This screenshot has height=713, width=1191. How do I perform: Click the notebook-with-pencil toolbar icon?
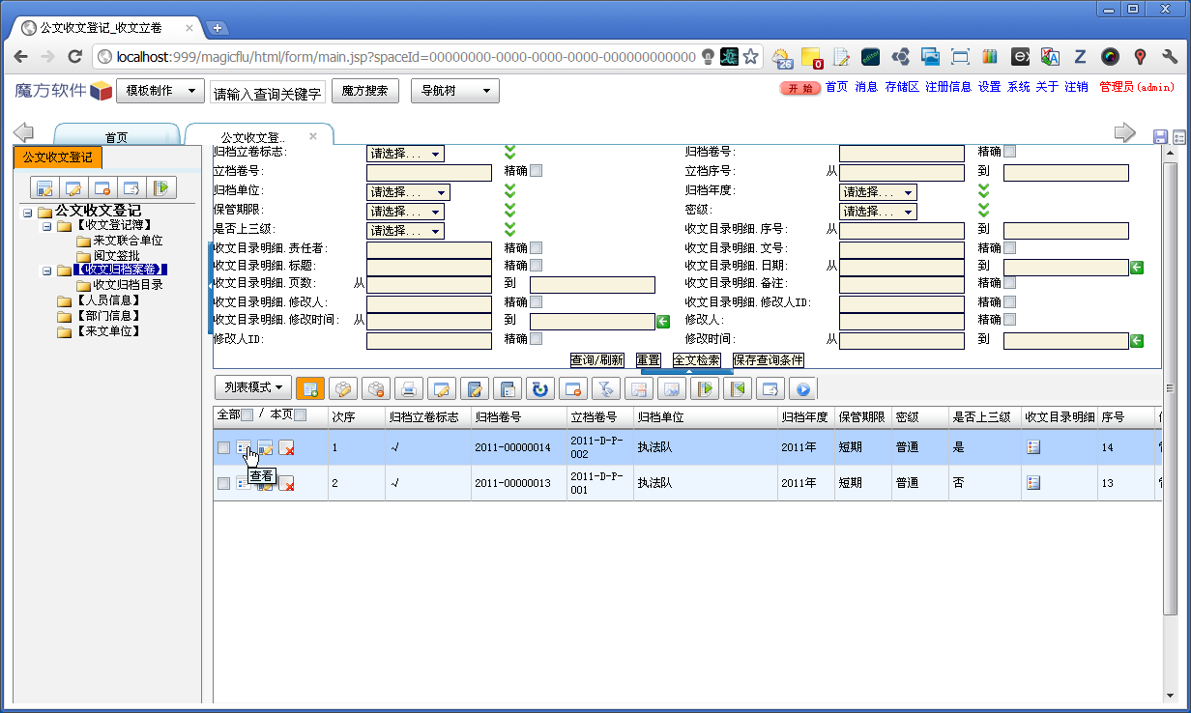tap(475, 388)
